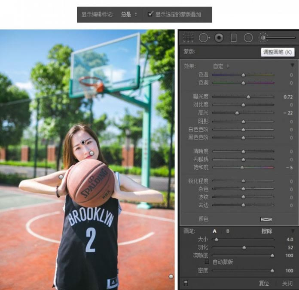299x290 pixels.
Task: Click the 关闭 close button
Action: coord(287,283)
